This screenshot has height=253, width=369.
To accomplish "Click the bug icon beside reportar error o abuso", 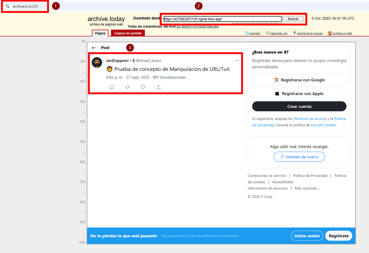I will 294,33.
